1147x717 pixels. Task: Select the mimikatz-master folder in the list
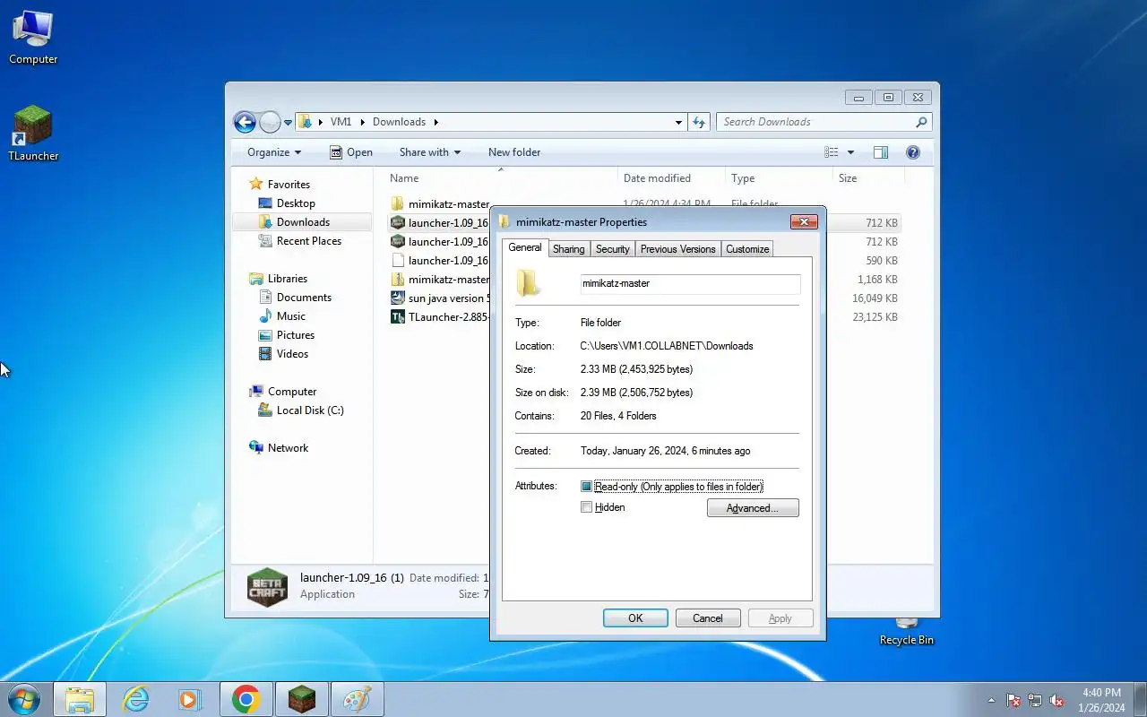440,204
